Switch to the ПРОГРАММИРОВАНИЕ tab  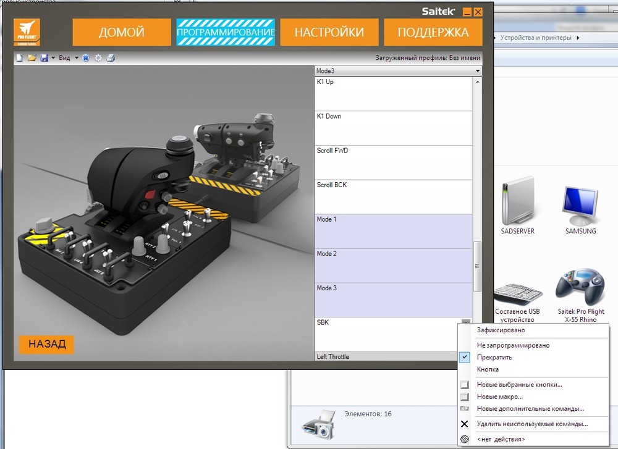[x=226, y=32]
